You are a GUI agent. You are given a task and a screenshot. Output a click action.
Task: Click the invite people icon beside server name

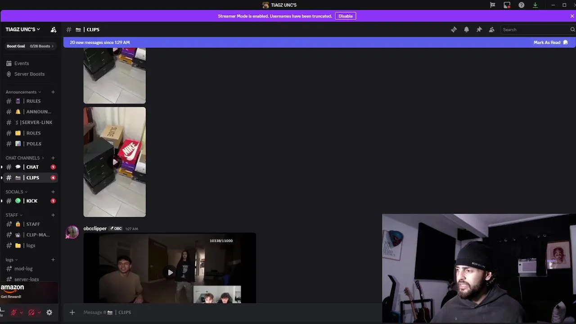pos(54,30)
